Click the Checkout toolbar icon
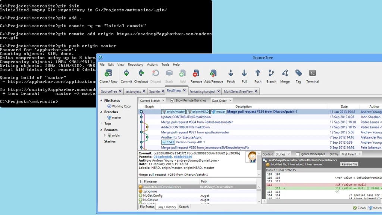382x215 pixels. [141, 74]
